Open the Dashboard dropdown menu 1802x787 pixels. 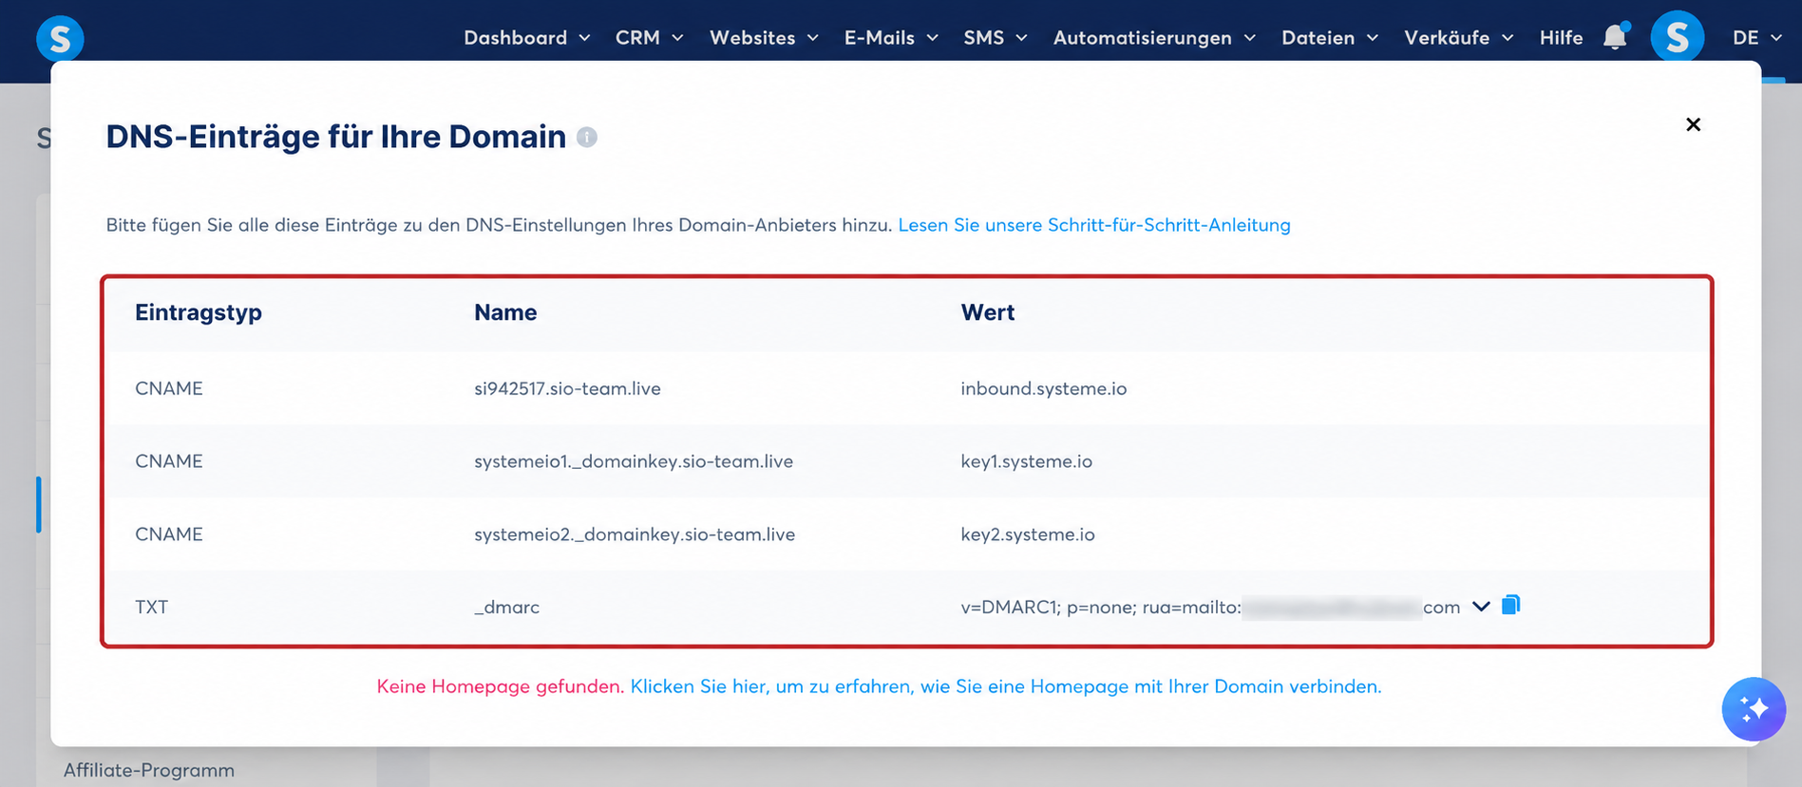(x=527, y=38)
